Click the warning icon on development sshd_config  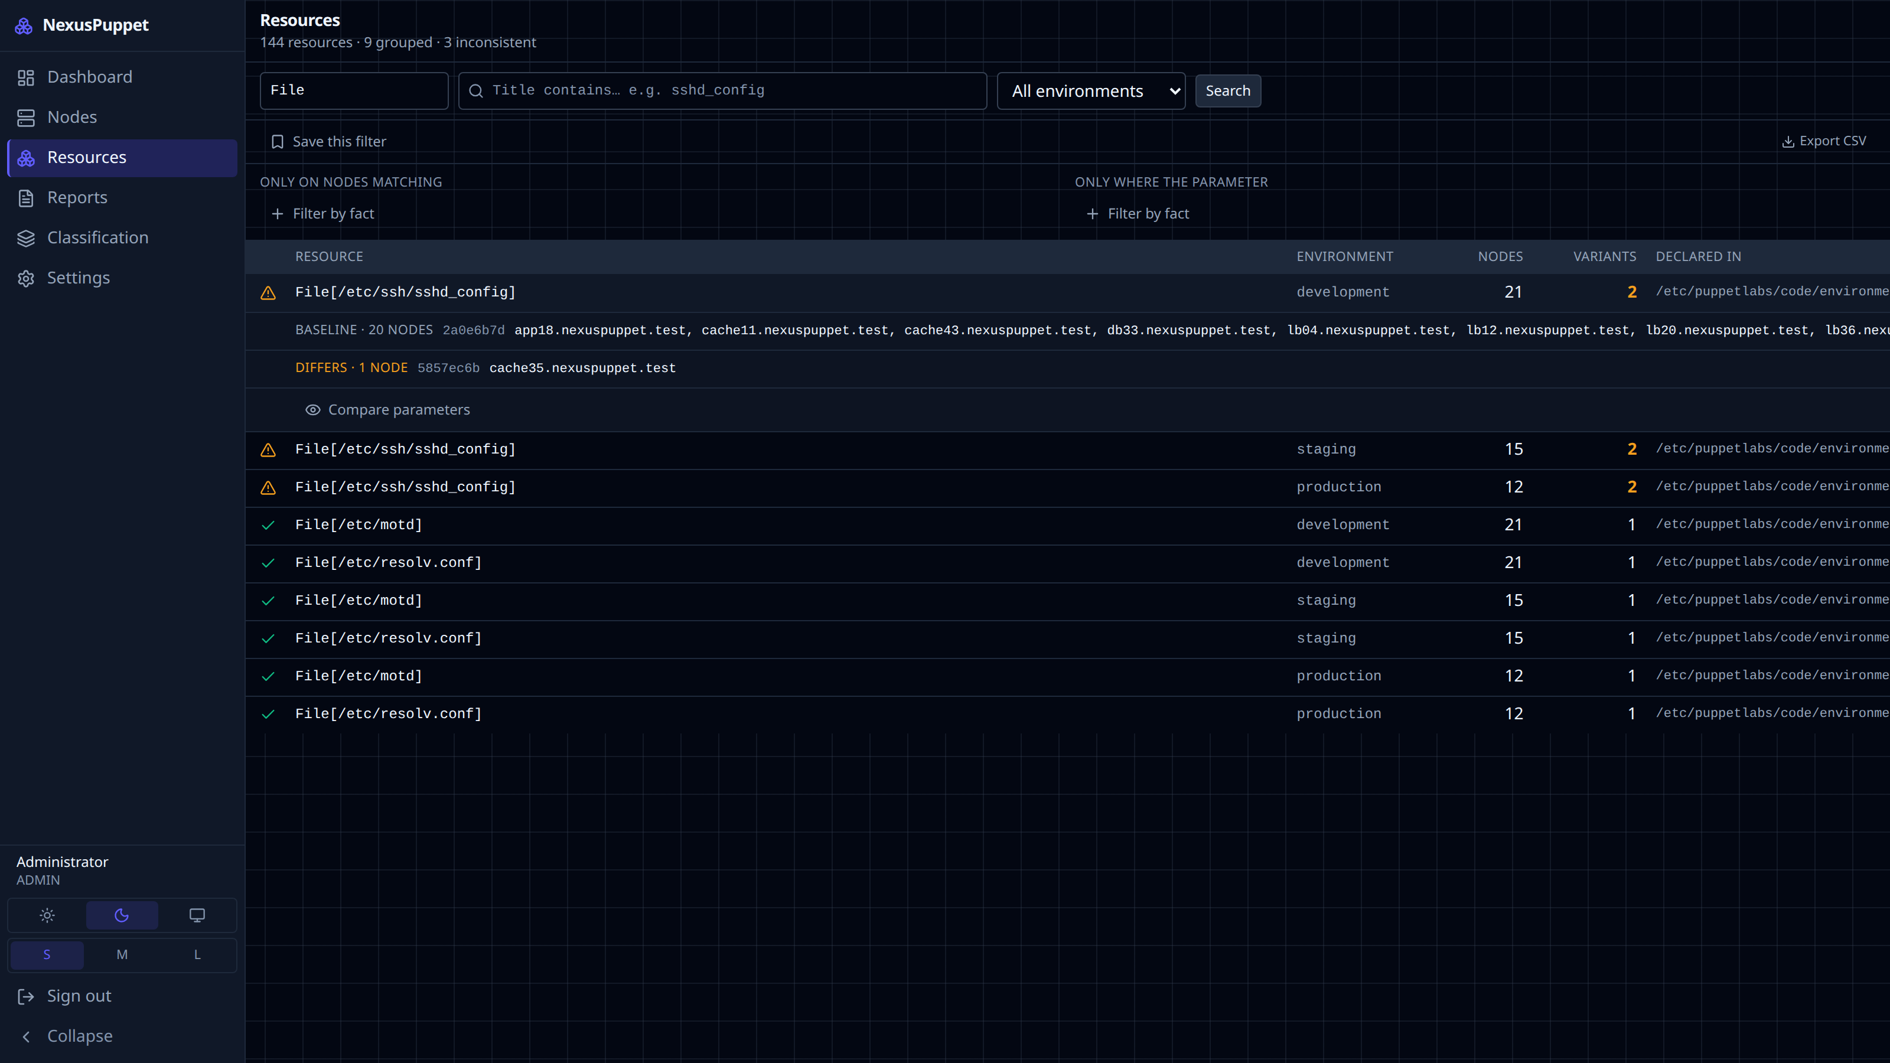(269, 293)
